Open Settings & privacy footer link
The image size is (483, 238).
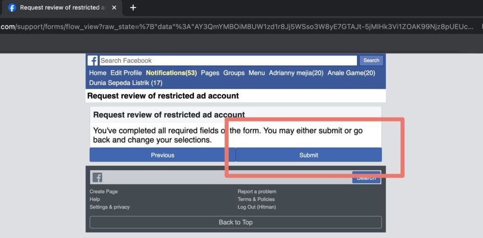[109, 207]
